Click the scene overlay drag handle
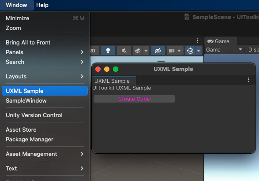This screenshot has height=181, width=259. pyautogui.click(x=161, y=61)
